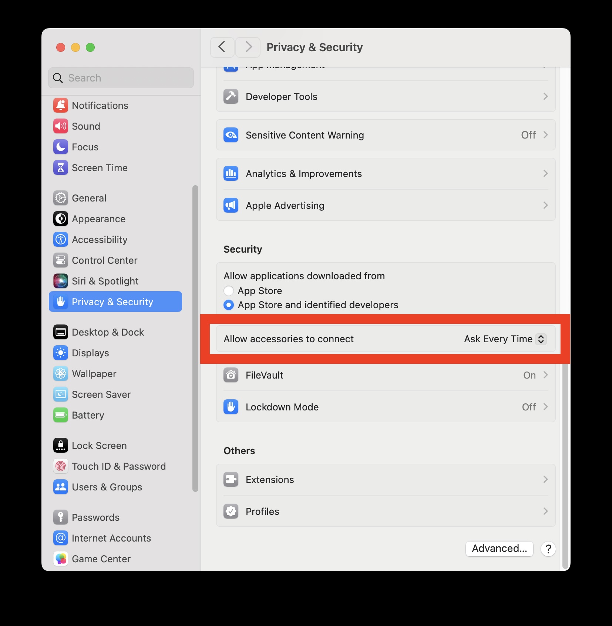Click the Lockdown Mode hand icon
Screen dimensions: 612x626
231,407
